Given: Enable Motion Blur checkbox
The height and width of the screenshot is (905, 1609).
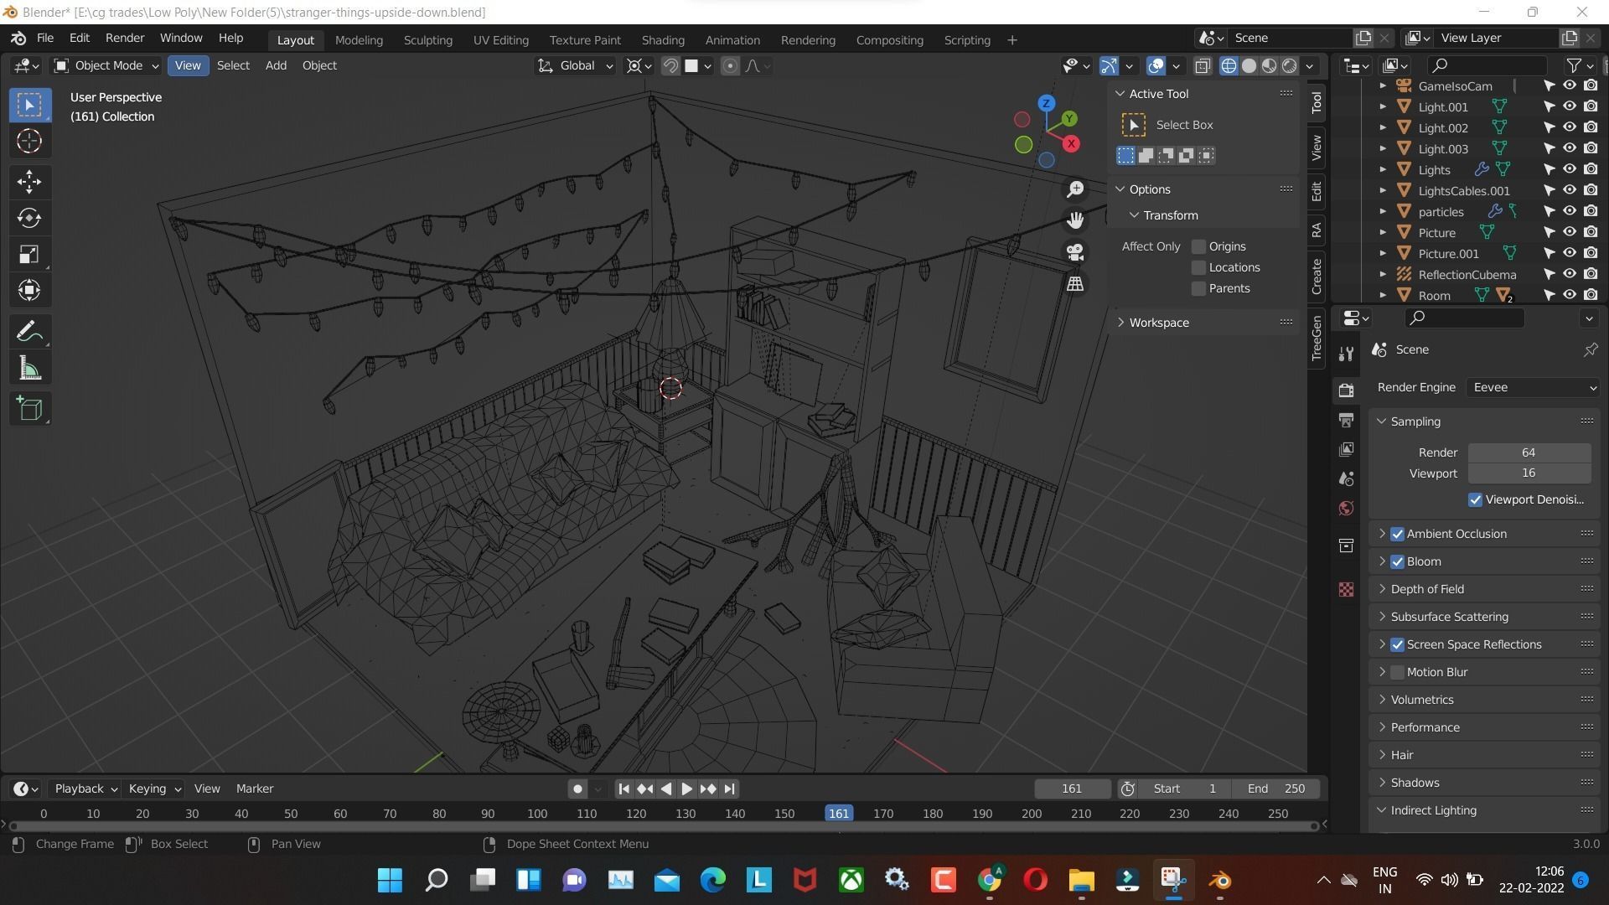Looking at the screenshot, I should [1397, 672].
